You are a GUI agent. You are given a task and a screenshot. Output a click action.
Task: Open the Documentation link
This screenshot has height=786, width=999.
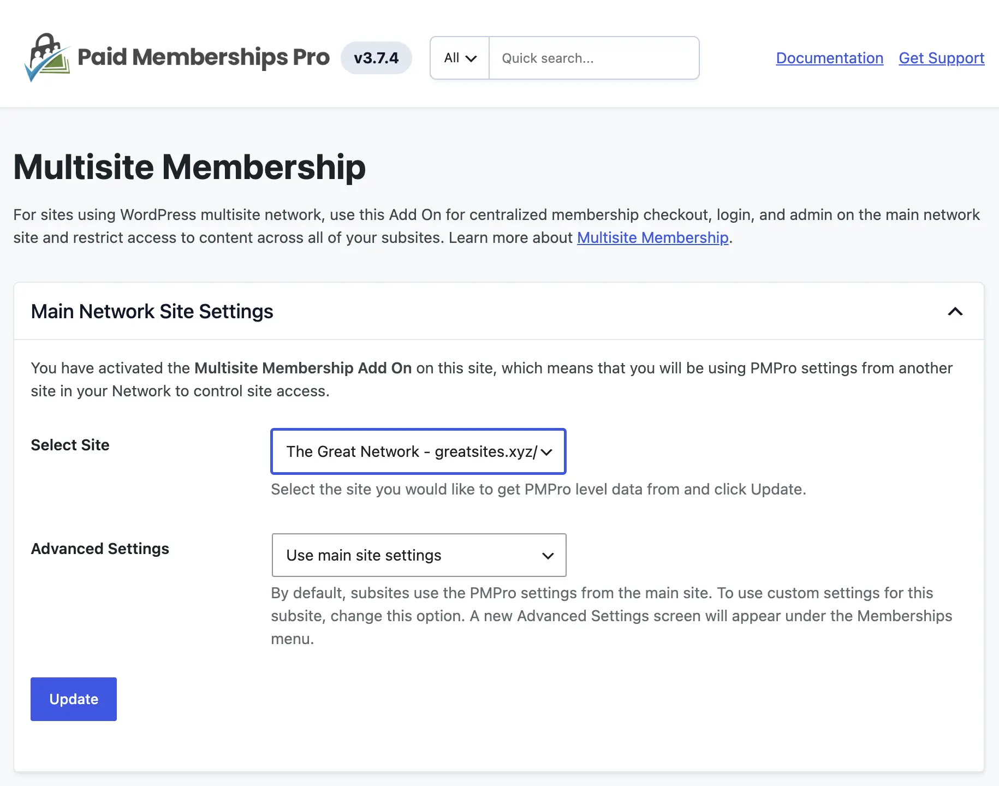(x=829, y=58)
